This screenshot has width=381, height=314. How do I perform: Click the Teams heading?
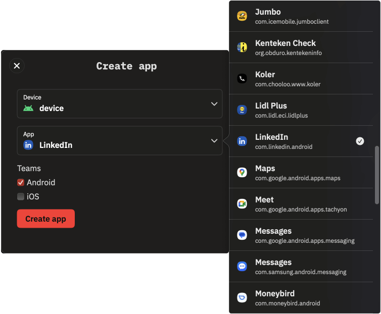(x=29, y=168)
